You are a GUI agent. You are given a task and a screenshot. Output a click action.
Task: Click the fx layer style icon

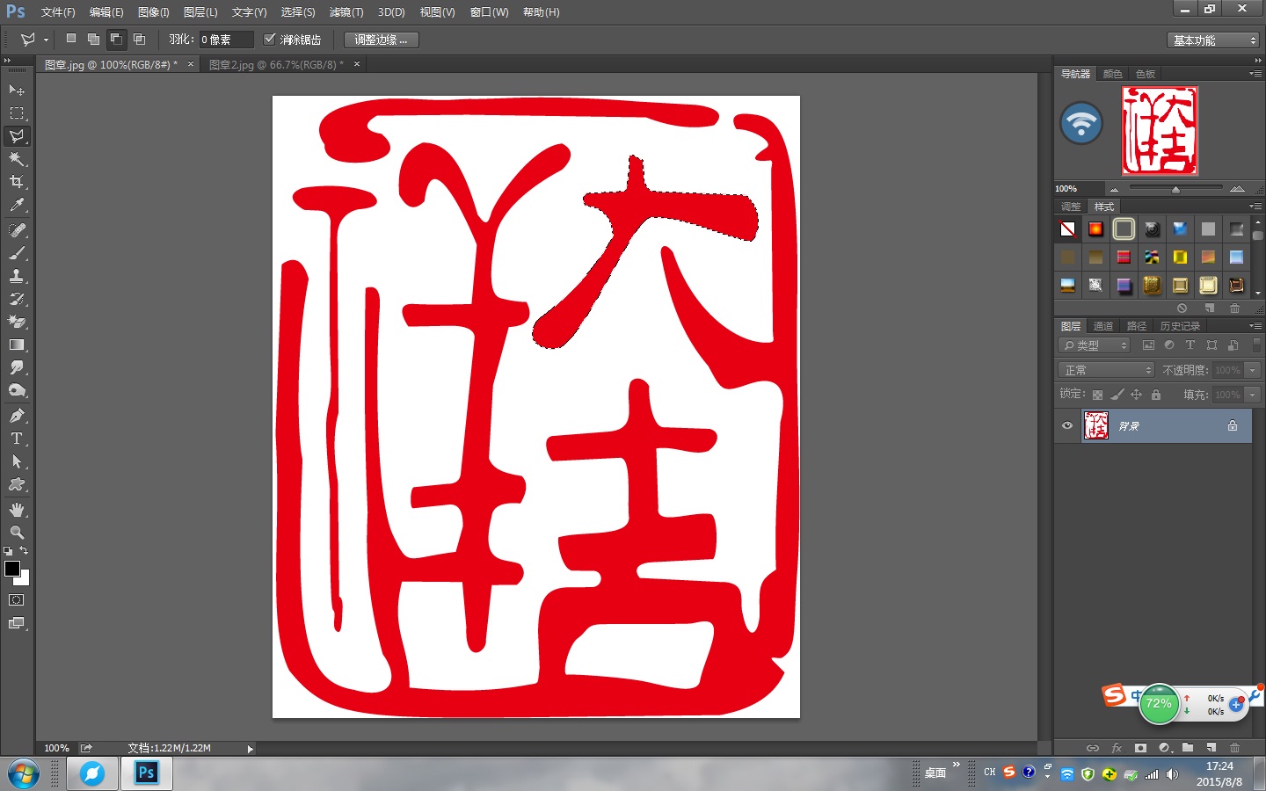(x=1117, y=748)
